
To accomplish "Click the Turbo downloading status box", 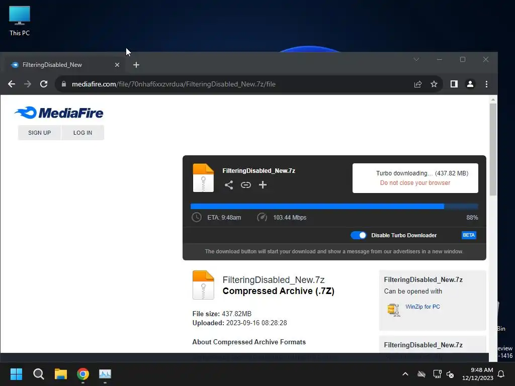I will coord(415,178).
